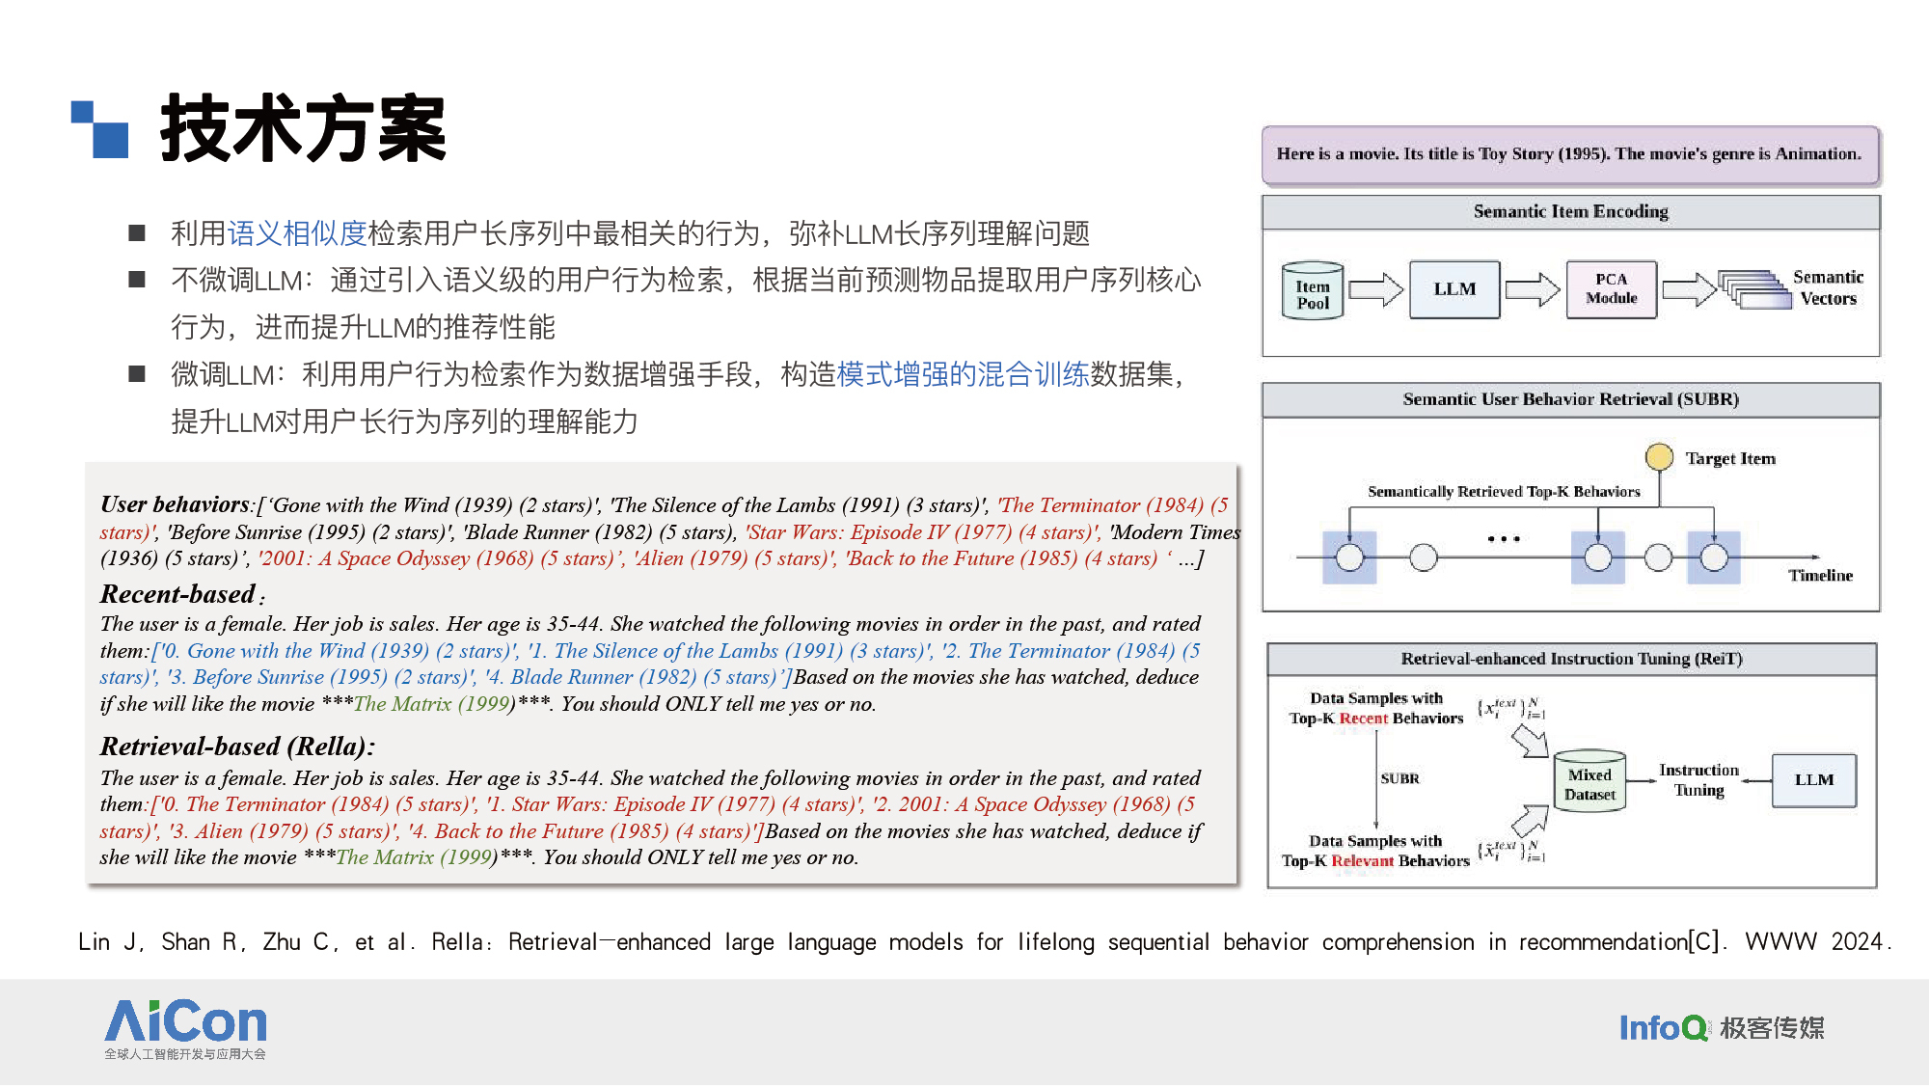Click the blue text 模式增强的混合训练
Image resolution: width=1929 pixels, height=1086 pixels.
coord(963,374)
